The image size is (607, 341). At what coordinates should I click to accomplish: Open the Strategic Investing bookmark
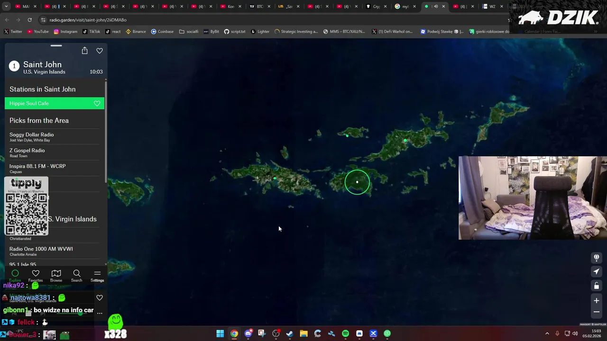pos(296,31)
